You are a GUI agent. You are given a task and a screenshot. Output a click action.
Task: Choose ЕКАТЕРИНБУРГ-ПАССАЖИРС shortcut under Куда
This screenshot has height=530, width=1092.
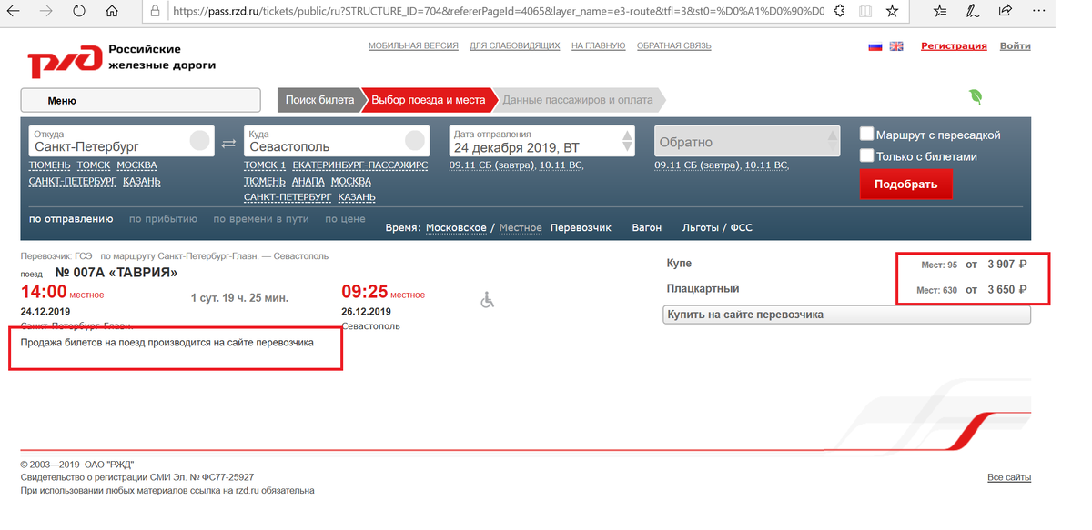(360, 165)
